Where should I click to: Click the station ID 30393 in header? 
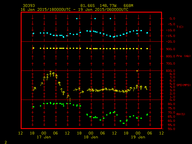coord(29,6)
